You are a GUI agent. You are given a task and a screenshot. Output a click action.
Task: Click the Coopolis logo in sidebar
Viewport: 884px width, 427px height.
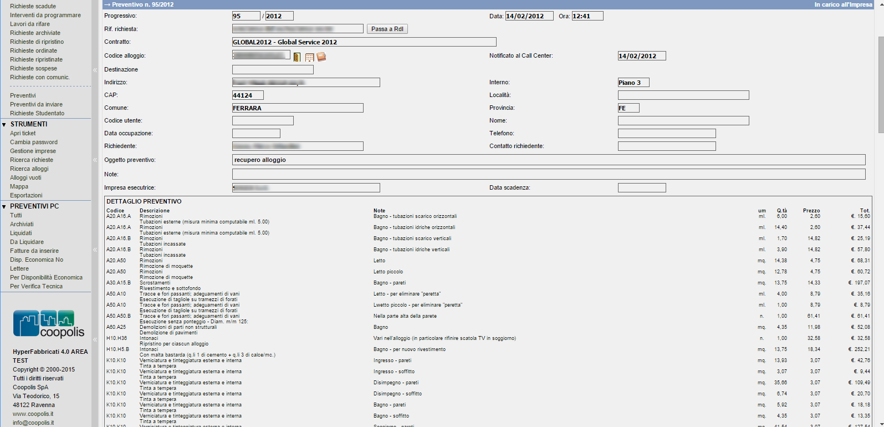[49, 324]
